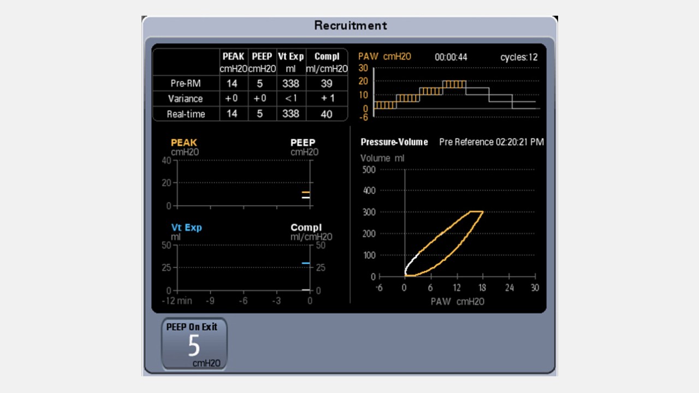Click the Pre Reference 02:20:21 PM timestamp

[x=491, y=142]
